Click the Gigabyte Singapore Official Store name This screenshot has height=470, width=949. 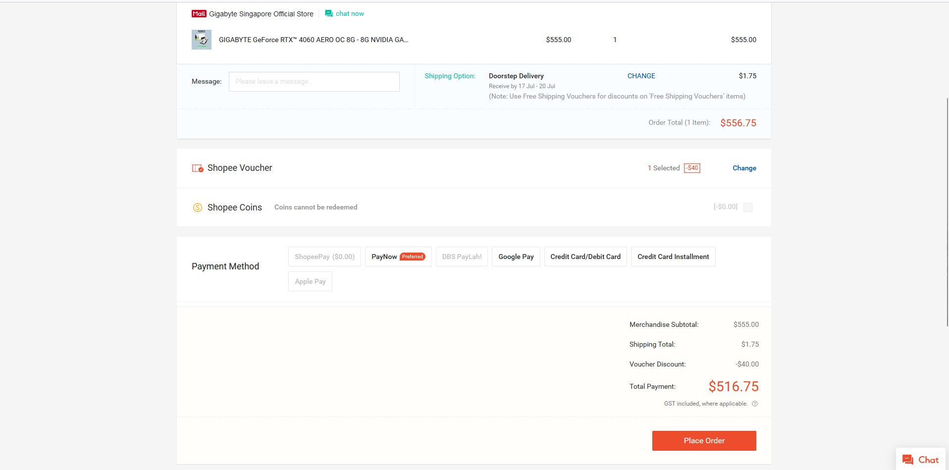[261, 14]
